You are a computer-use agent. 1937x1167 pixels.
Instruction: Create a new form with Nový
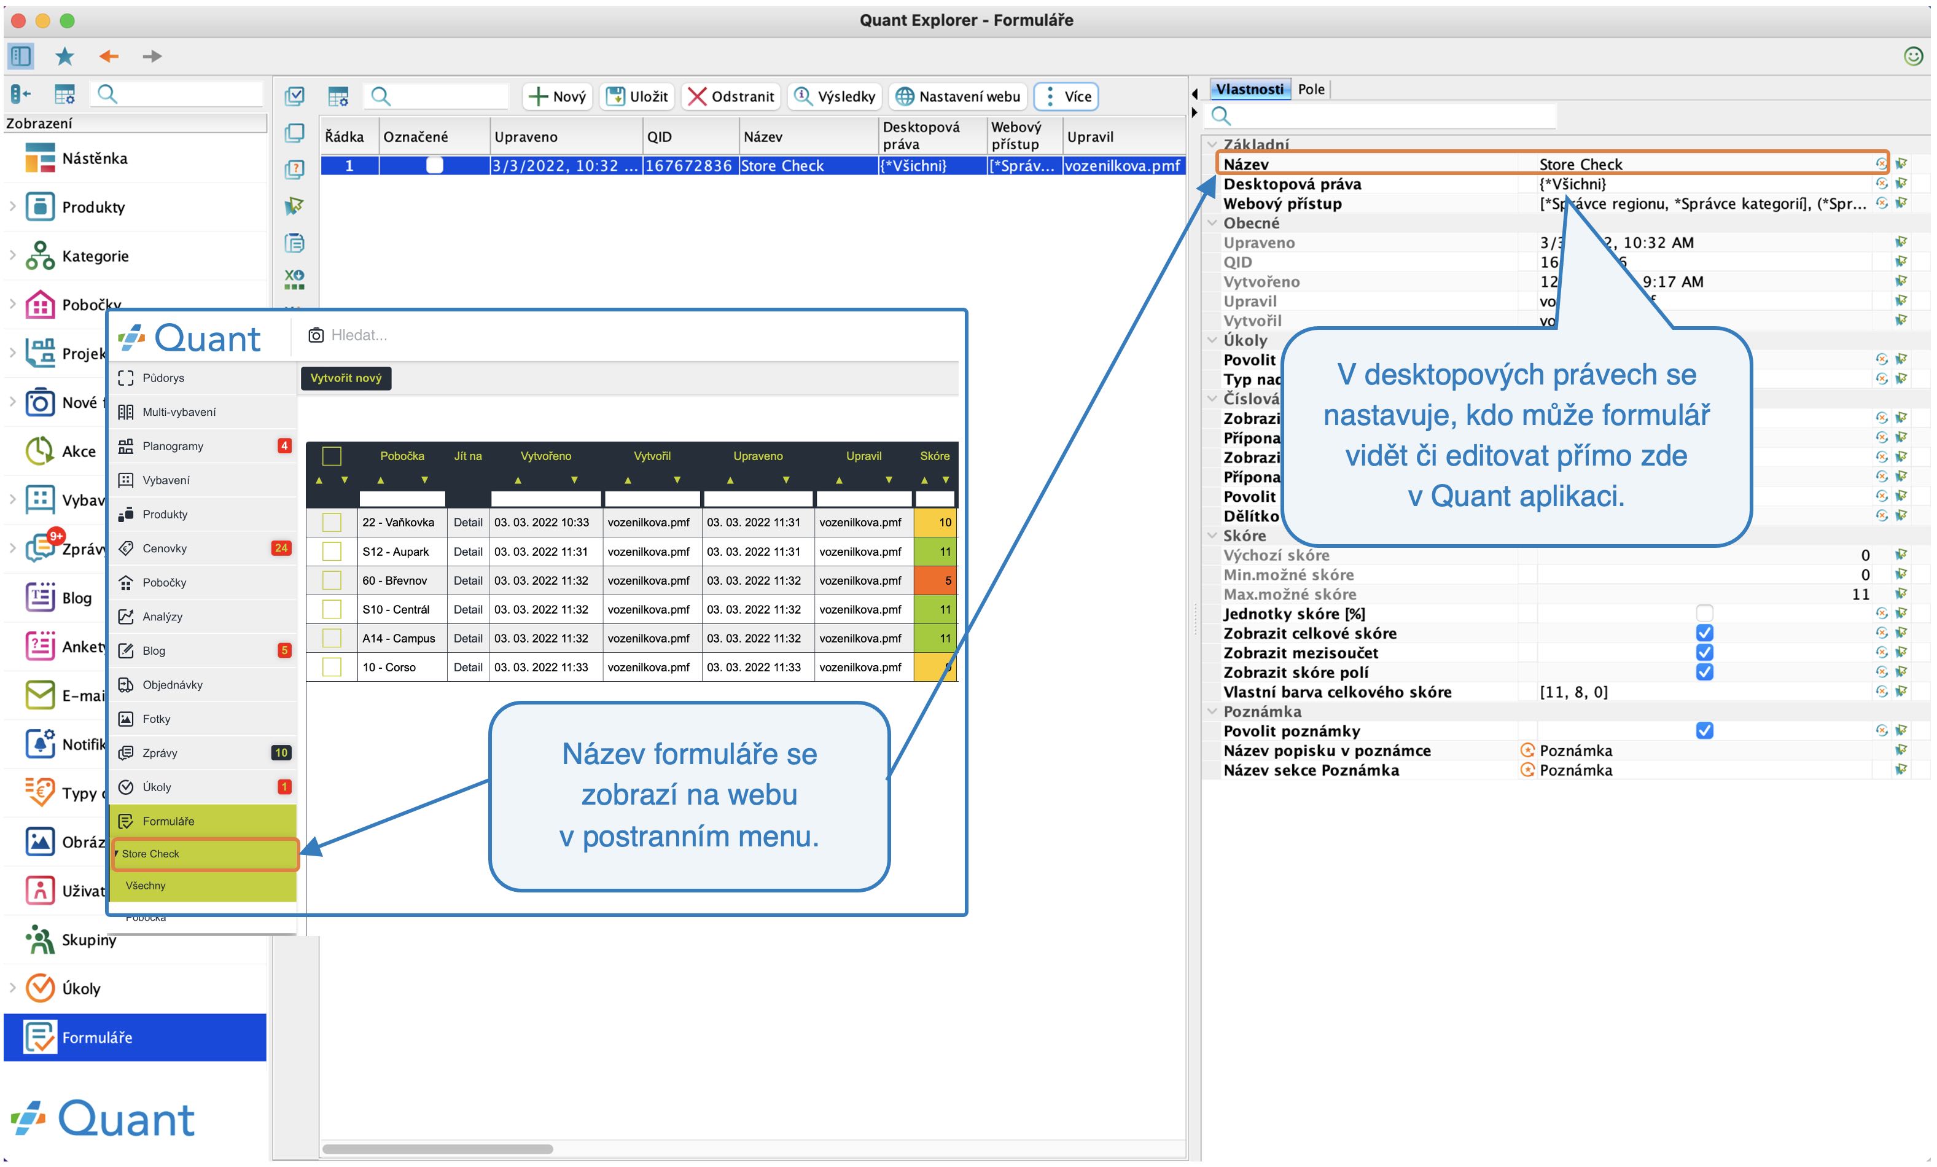pyautogui.click(x=558, y=96)
